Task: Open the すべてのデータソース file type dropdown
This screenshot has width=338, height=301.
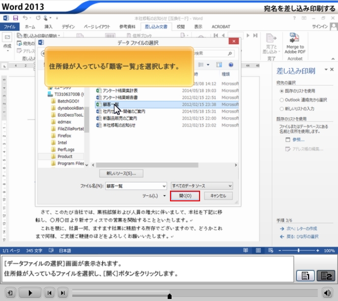Action: coord(230,186)
